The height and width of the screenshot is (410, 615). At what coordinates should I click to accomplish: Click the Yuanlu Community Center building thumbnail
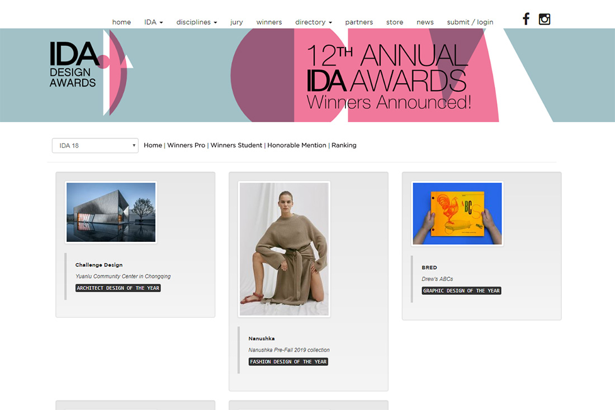coord(111,212)
